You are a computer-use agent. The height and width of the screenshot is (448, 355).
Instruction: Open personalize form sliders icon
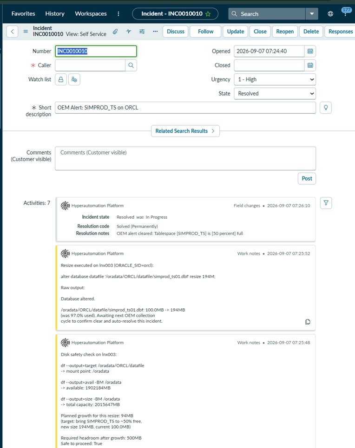tap(142, 32)
